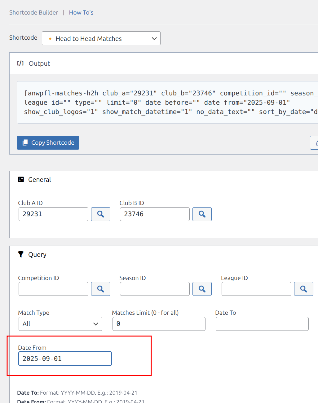Viewport: 318px width, 403px height.
Task: Select the Matches Limit input box
Action: 159,324
